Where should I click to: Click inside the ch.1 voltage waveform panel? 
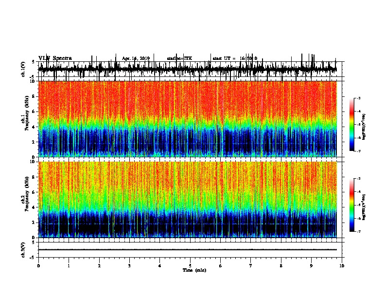coord(190,69)
